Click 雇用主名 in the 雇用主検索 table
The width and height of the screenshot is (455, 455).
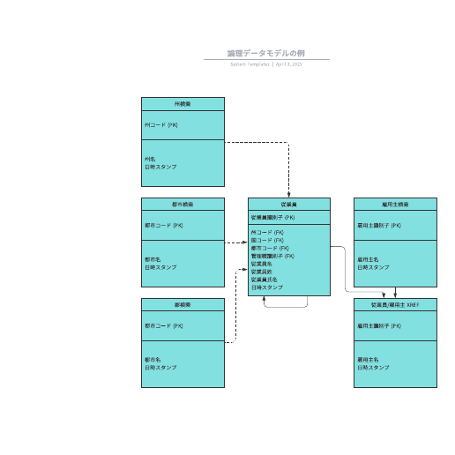(368, 259)
